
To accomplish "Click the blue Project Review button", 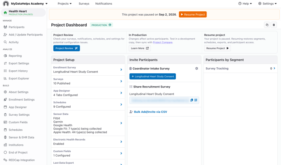I will point(66,48).
